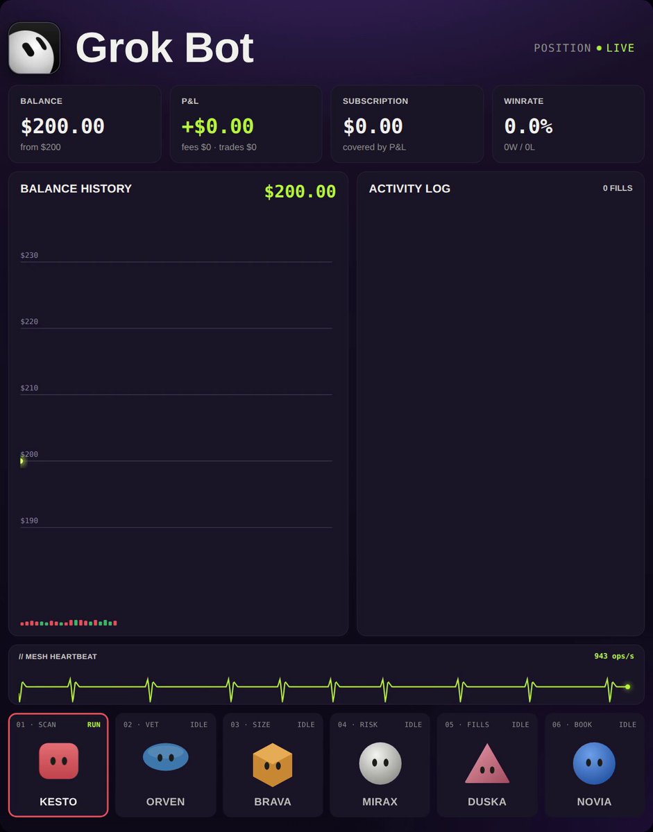The width and height of the screenshot is (653, 832).
Task: Click the '03 · SIZE' stage label
Action: [x=251, y=725]
